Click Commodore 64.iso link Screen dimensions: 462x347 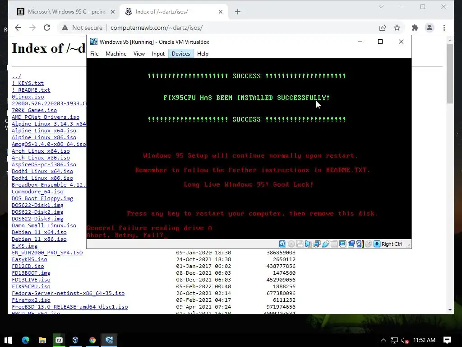coord(37,192)
